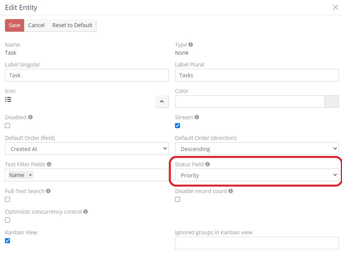The height and width of the screenshot is (268, 342).
Task: Click the info icon next to Stream
Action: (x=196, y=117)
